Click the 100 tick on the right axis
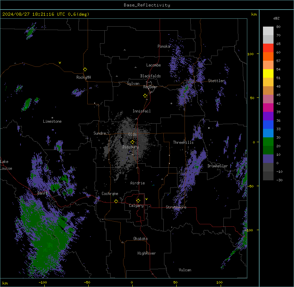This screenshot has height=287, width=294. click(x=250, y=54)
